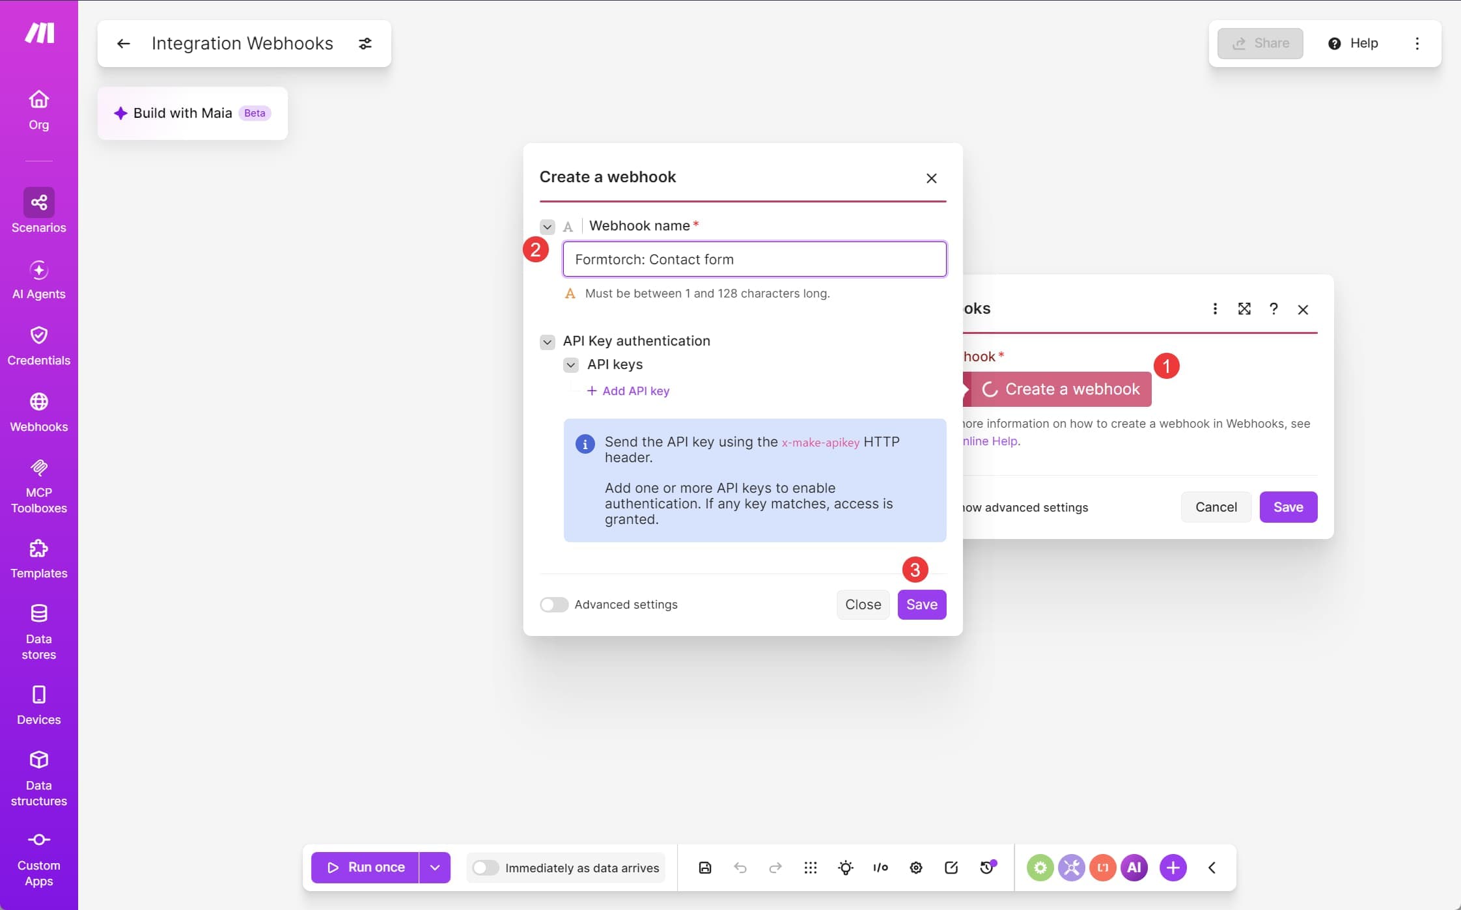Click the save scenario disk icon
The image size is (1461, 910).
pyautogui.click(x=705, y=868)
